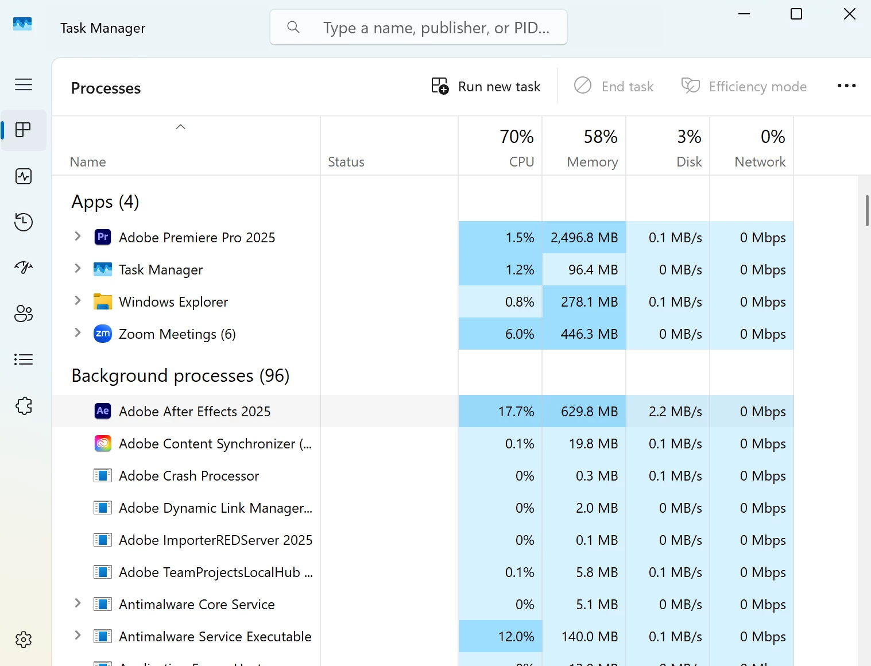Select the Processes sidebar icon
This screenshot has width=871, height=666.
tap(24, 130)
